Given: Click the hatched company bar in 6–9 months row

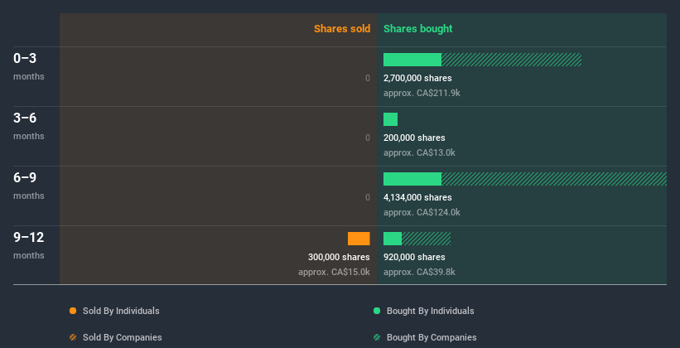Looking at the screenshot, I should [554, 179].
